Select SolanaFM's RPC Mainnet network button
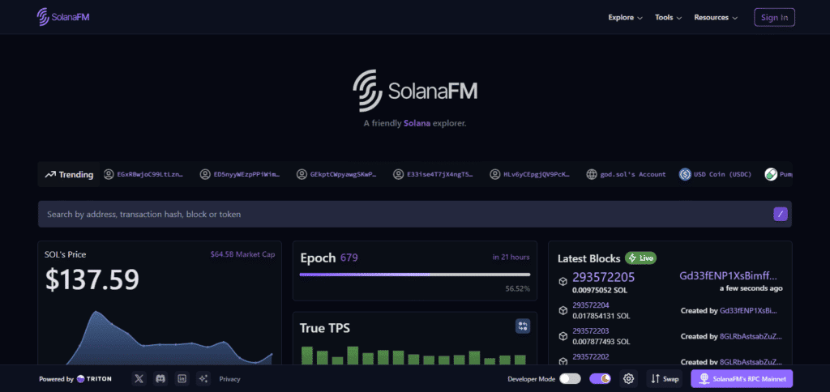Screen dimensions: 830x392 (x=742, y=379)
